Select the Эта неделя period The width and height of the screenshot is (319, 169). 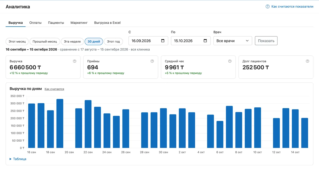(72, 41)
